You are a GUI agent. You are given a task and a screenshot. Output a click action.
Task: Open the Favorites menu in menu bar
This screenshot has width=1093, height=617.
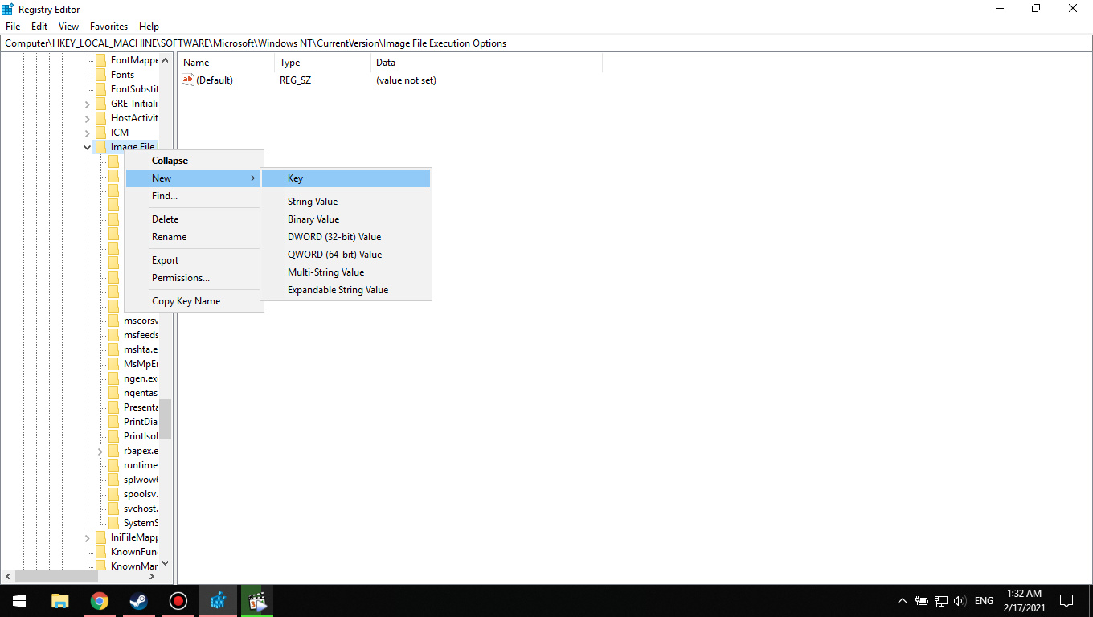point(108,27)
